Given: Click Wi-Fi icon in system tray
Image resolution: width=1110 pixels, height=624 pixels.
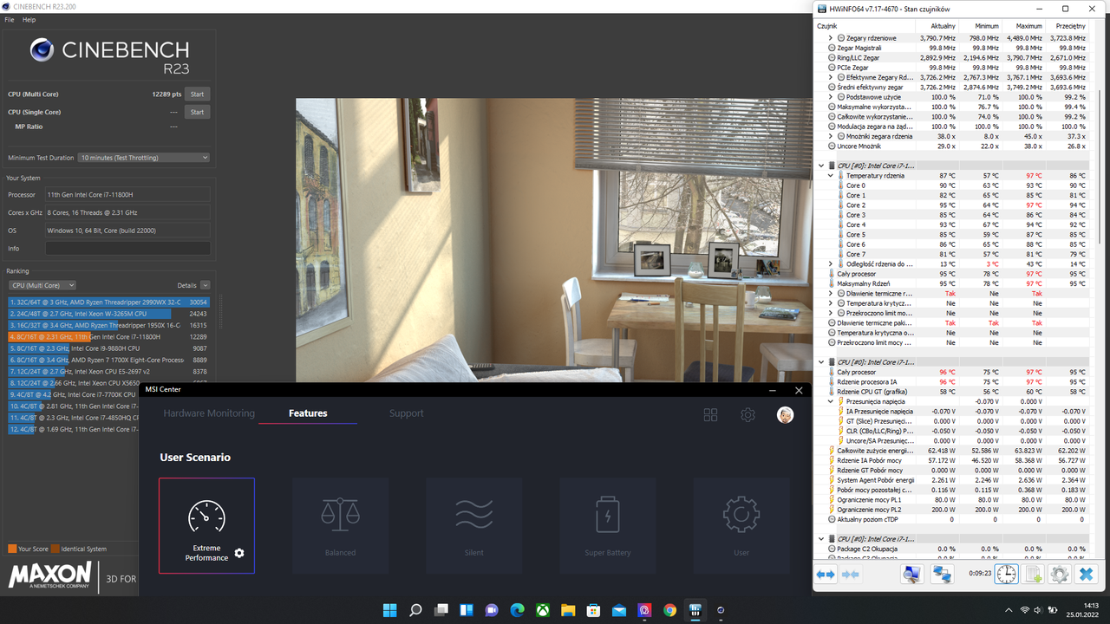Looking at the screenshot, I should (1025, 610).
